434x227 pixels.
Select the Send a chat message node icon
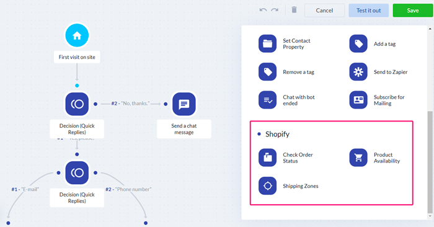[184, 104]
